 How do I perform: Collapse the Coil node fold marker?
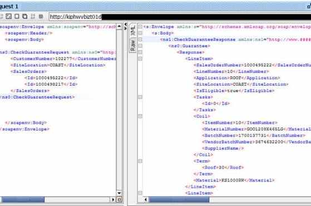click(140, 116)
